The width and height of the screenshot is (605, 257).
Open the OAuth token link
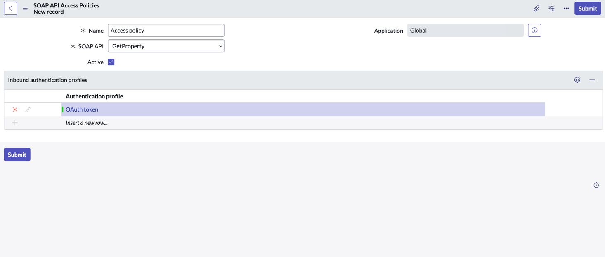82,109
